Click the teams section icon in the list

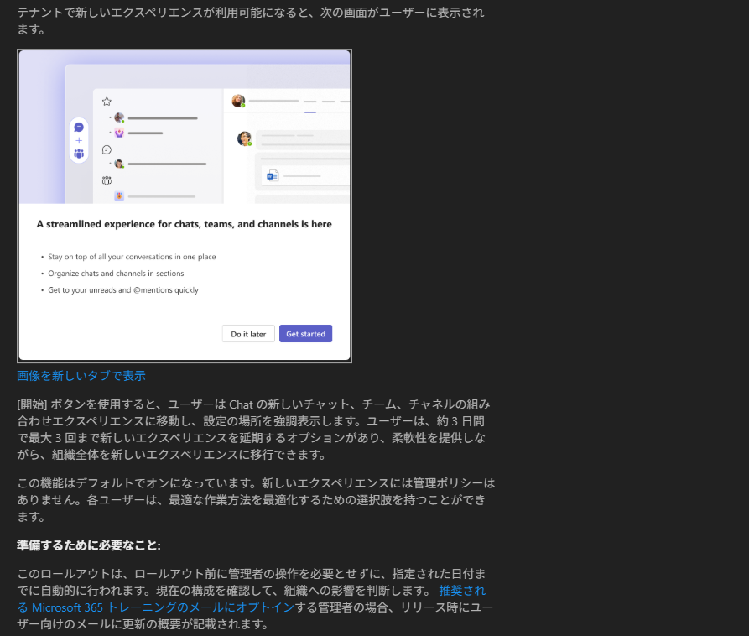(x=107, y=180)
